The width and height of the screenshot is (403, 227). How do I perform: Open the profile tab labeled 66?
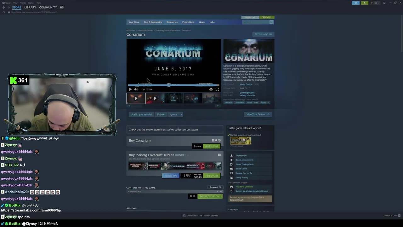click(x=62, y=7)
